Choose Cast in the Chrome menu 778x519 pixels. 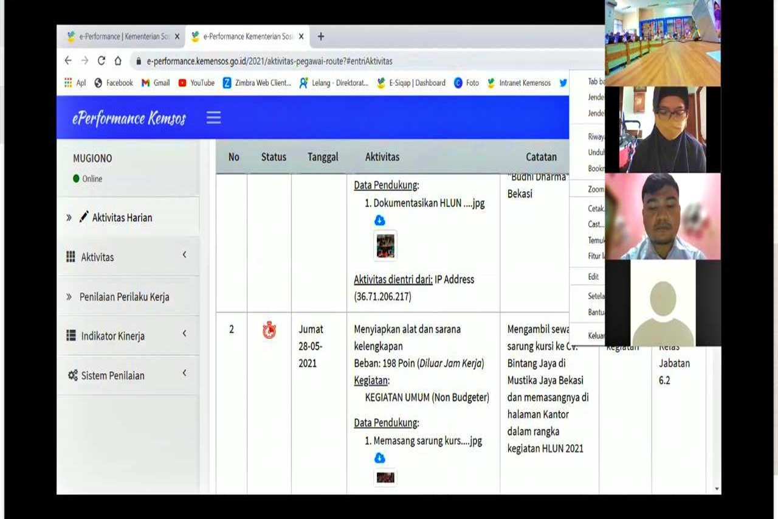pyautogui.click(x=595, y=224)
